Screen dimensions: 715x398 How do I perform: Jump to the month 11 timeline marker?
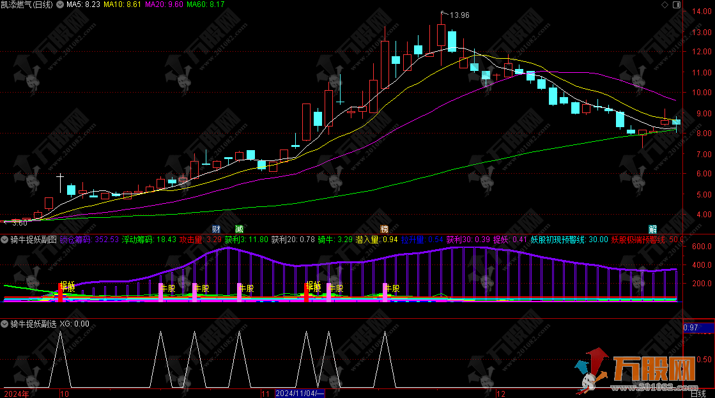point(265,394)
